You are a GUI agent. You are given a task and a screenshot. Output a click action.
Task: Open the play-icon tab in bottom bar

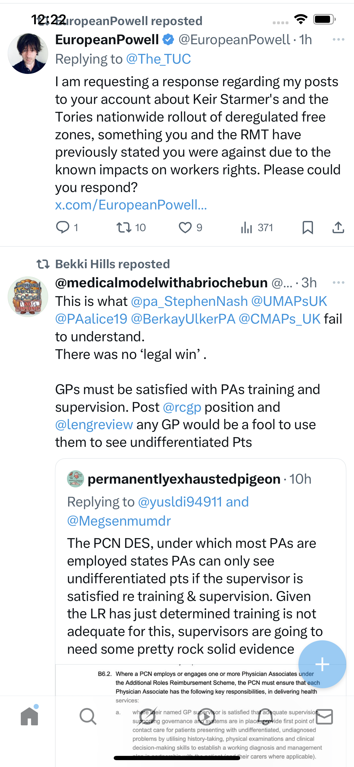tap(206, 716)
